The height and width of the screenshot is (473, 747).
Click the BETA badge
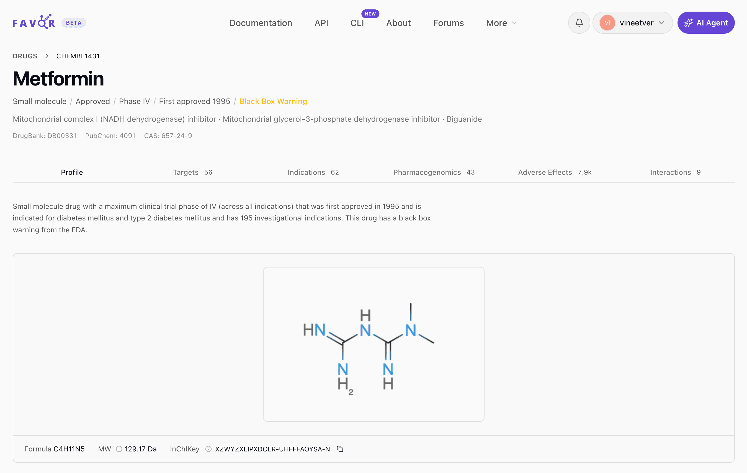tap(74, 23)
